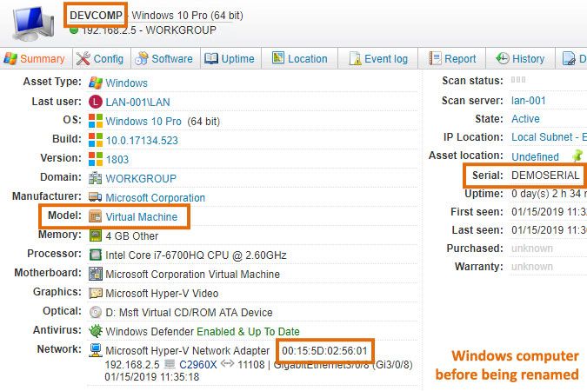Click the Network adapter computer icon
Screen dimensions: 587x391
pyautogui.click(x=96, y=350)
